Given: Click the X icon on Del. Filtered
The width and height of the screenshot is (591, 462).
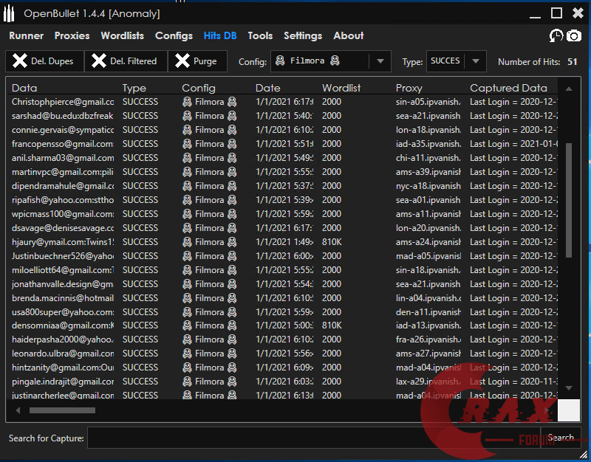Looking at the screenshot, I should (x=99, y=61).
